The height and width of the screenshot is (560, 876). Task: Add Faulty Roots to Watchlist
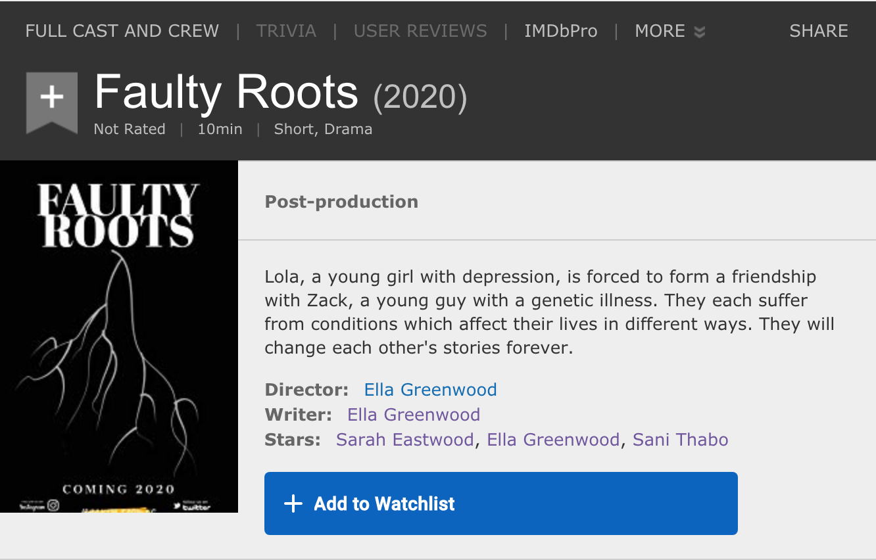pyautogui.click(x=501, y=503)
